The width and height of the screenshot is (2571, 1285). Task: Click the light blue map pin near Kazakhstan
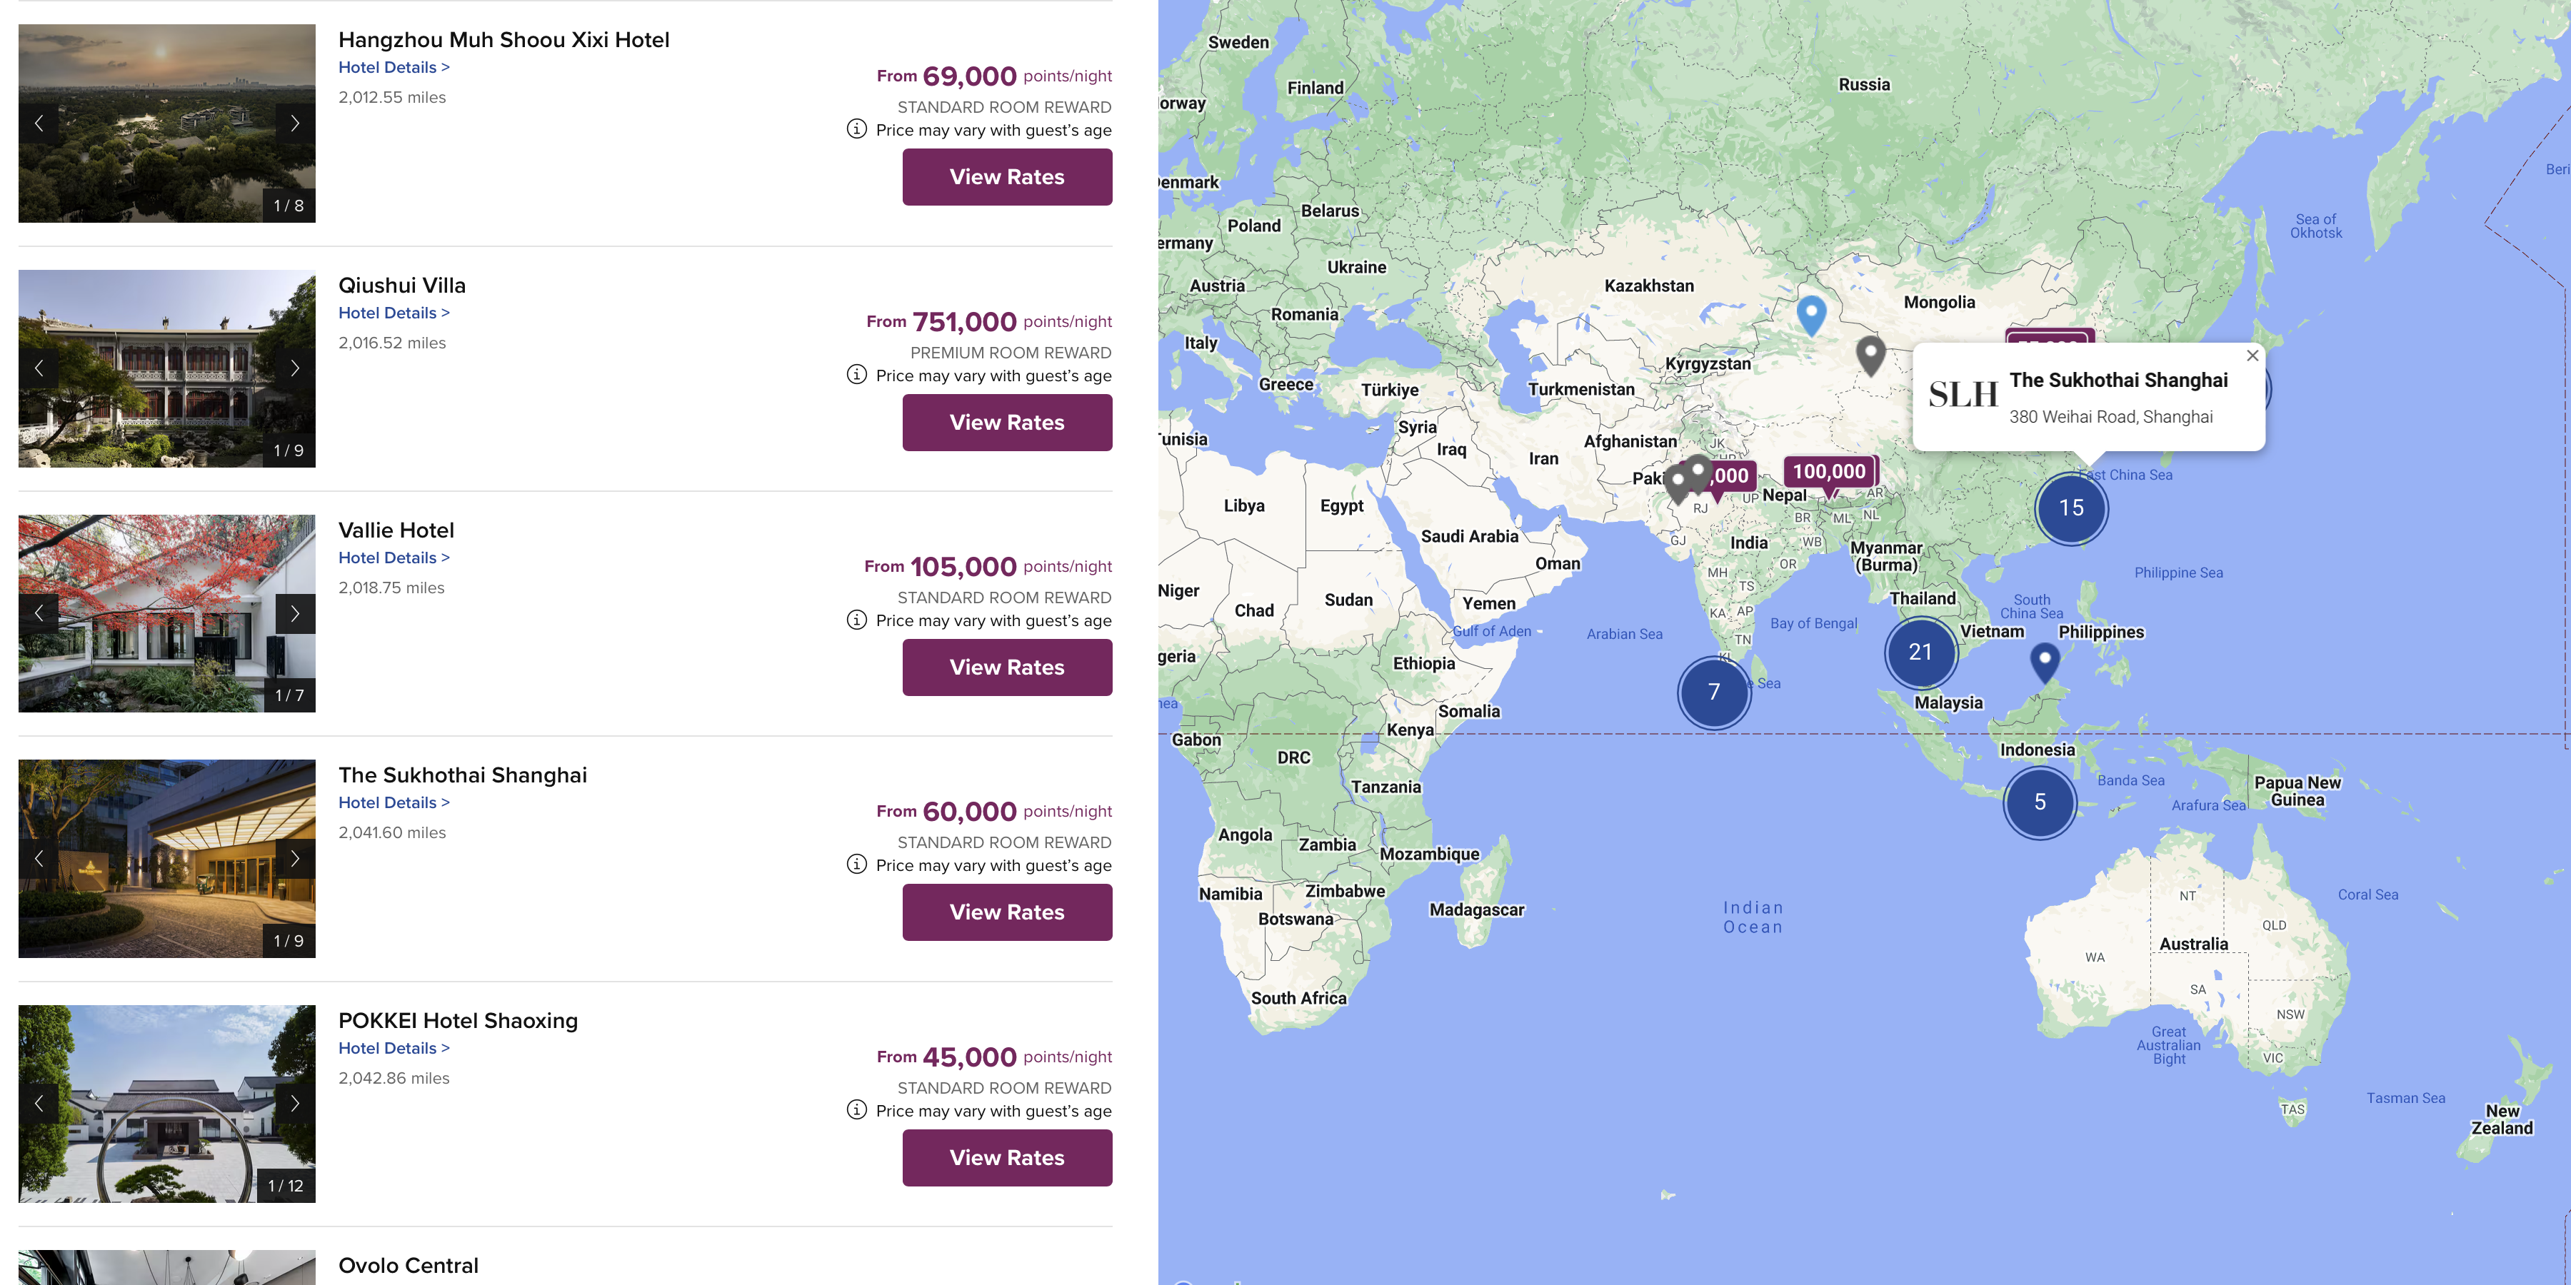[x=1810, y=313]
